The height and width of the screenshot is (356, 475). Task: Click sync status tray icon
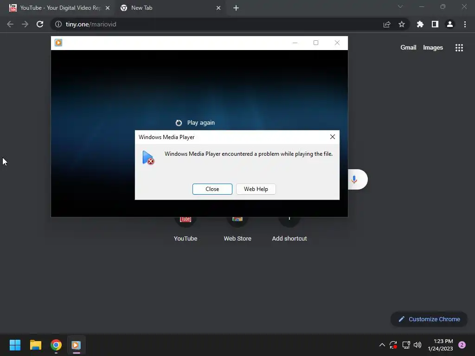click(x=393, y=345)
